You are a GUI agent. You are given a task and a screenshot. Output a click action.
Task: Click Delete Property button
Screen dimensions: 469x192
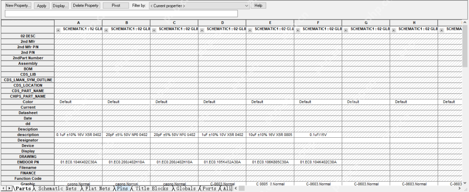coord(86,6)
